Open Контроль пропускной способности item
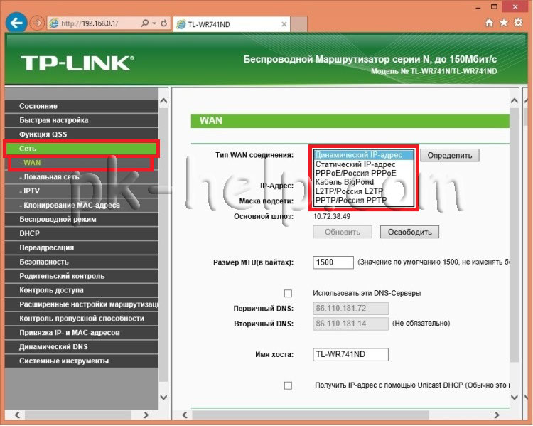Image resolution: width=533 pixels, height=426 pixels. click(82, 319)
